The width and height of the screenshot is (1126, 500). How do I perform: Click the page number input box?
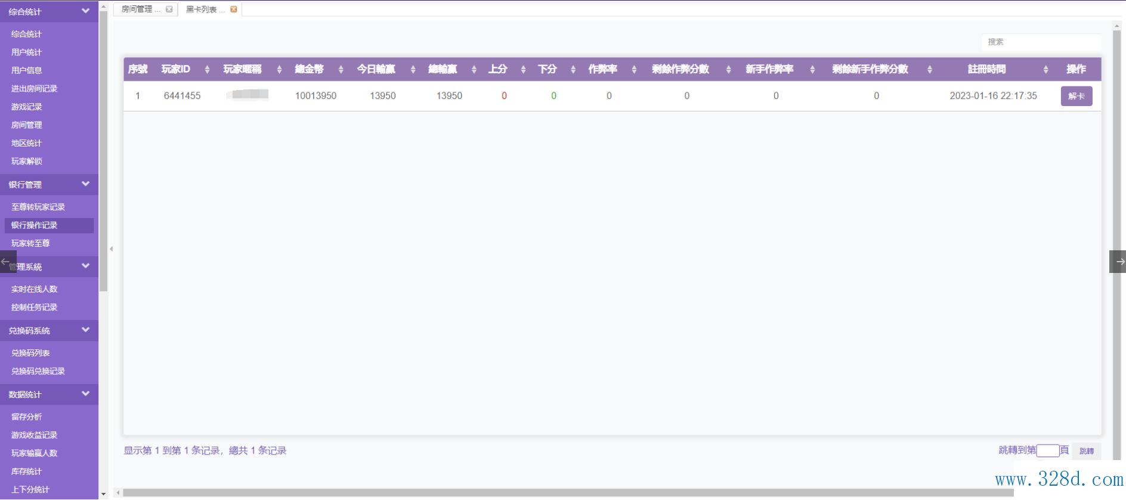[1047, 451]
